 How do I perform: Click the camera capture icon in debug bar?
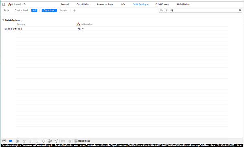click(63, 141)
